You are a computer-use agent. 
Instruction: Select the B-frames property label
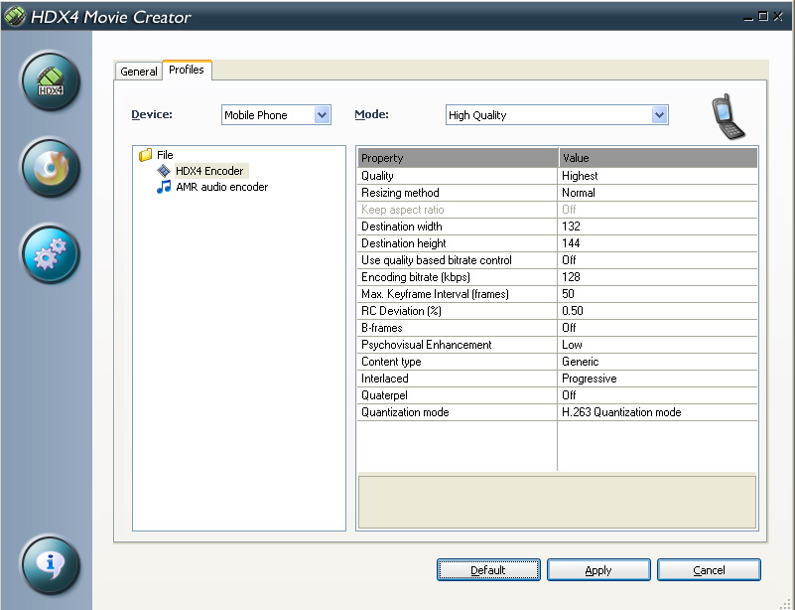382,328
